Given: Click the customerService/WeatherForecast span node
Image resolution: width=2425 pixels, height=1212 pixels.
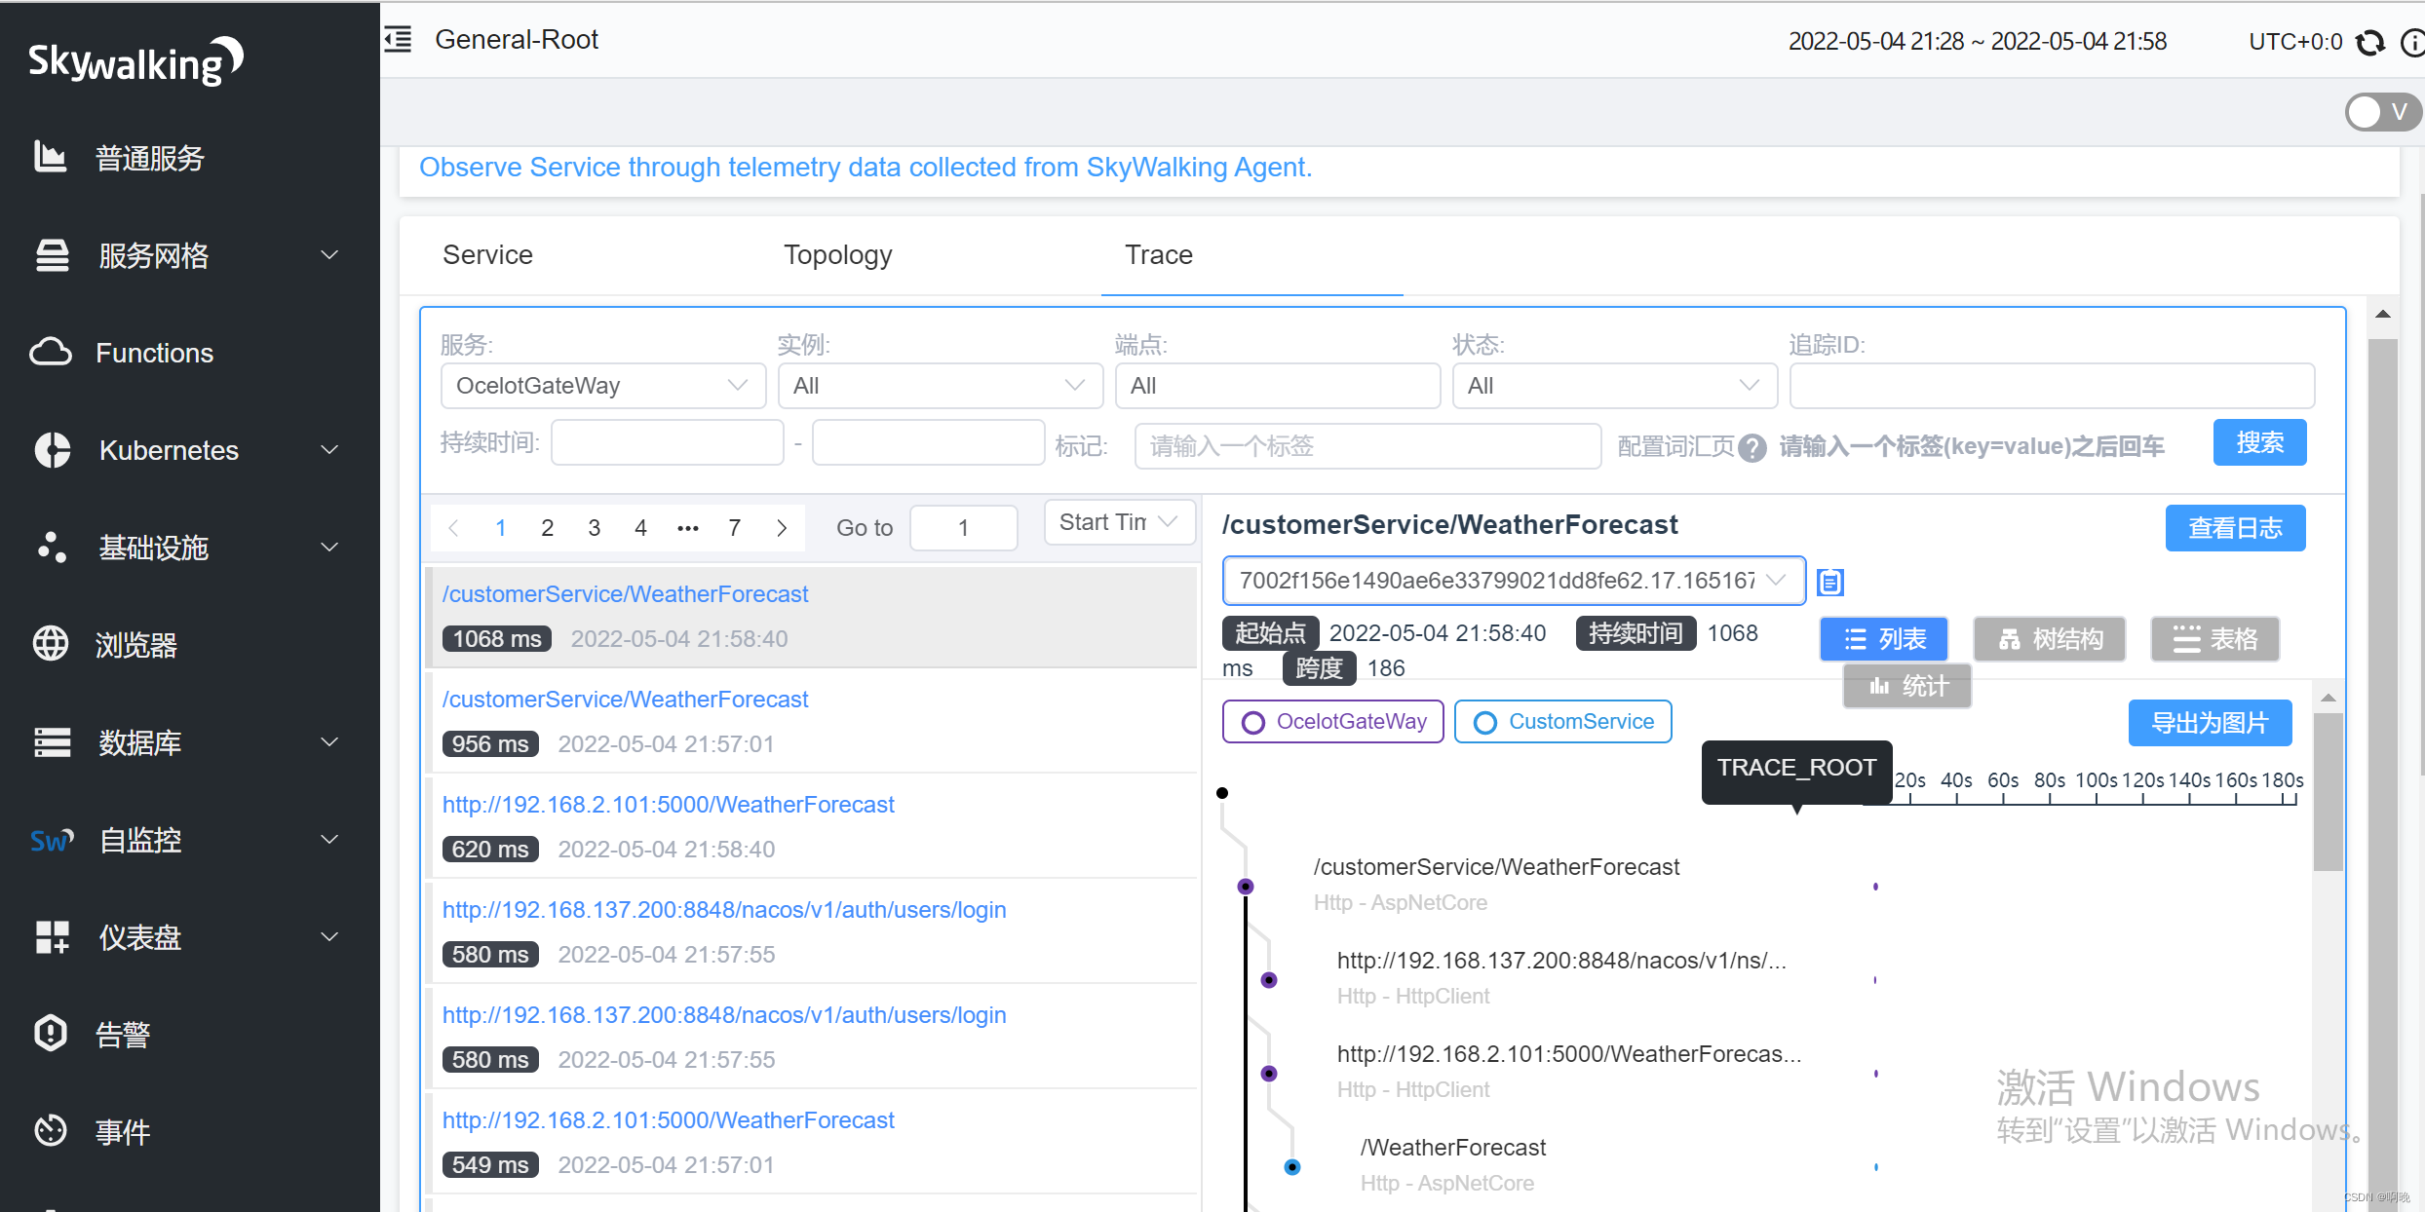Looking at the screenshot, I should point(1246,887).
